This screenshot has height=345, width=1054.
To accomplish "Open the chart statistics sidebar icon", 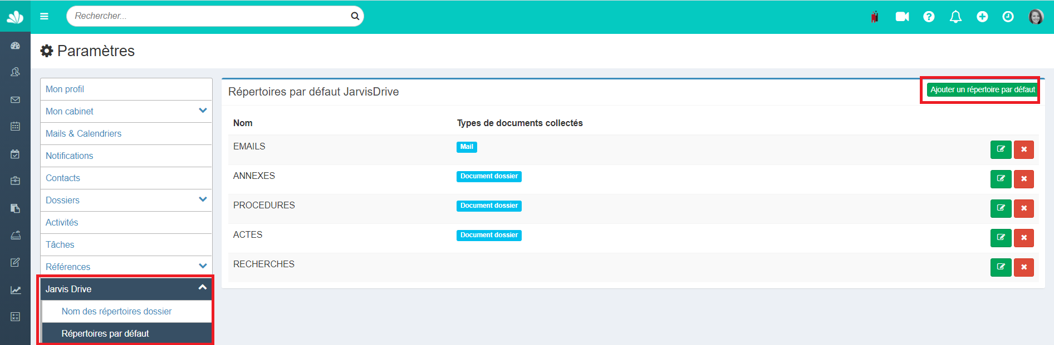I will click(x=16, y=290).
